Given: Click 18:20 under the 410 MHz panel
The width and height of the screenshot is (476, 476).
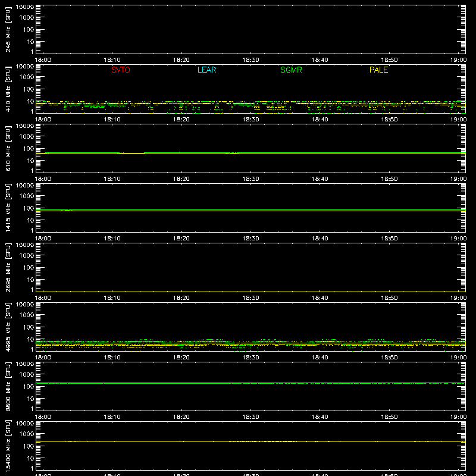Looking at the screenshot, I should point(181,120).
